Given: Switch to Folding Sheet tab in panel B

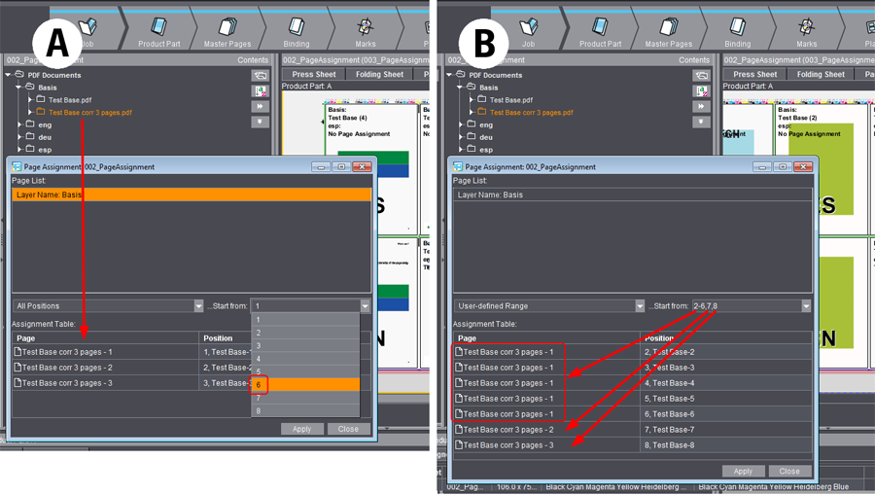Looking at the screenshot, I should [821, 74].
